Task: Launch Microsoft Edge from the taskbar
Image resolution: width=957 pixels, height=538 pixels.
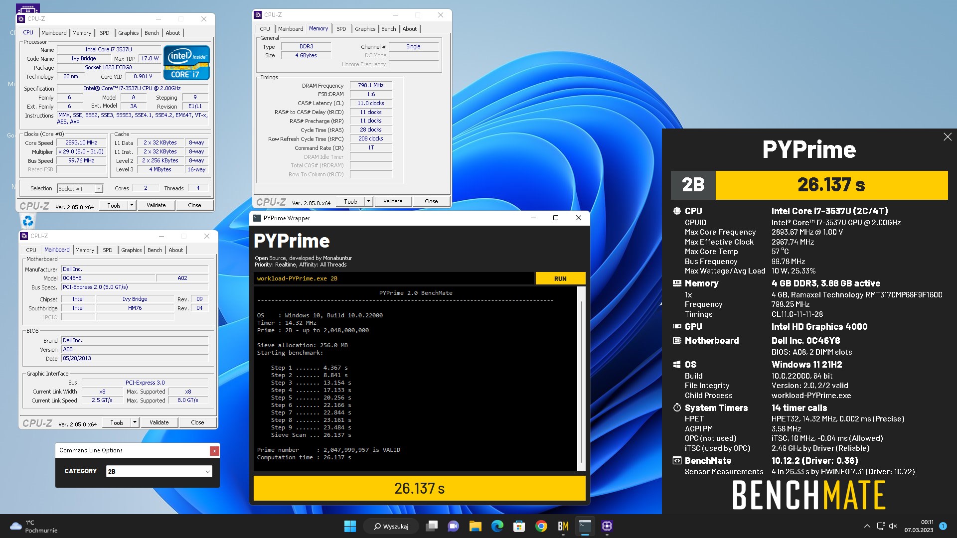Action: tap(497, 526)
